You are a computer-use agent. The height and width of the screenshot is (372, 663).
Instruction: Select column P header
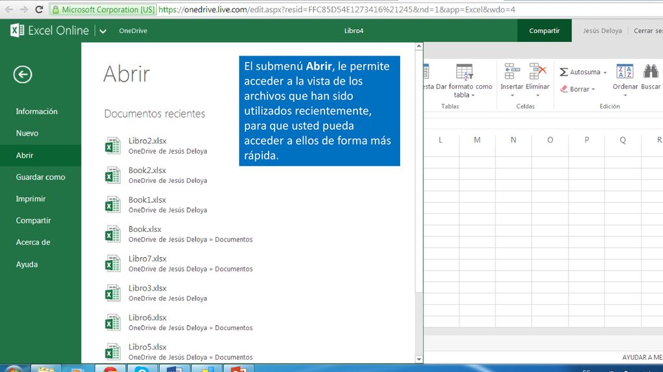587,140
